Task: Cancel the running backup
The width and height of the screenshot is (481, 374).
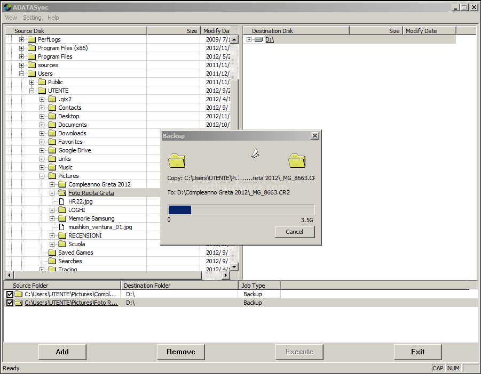Action: point(295,232)
